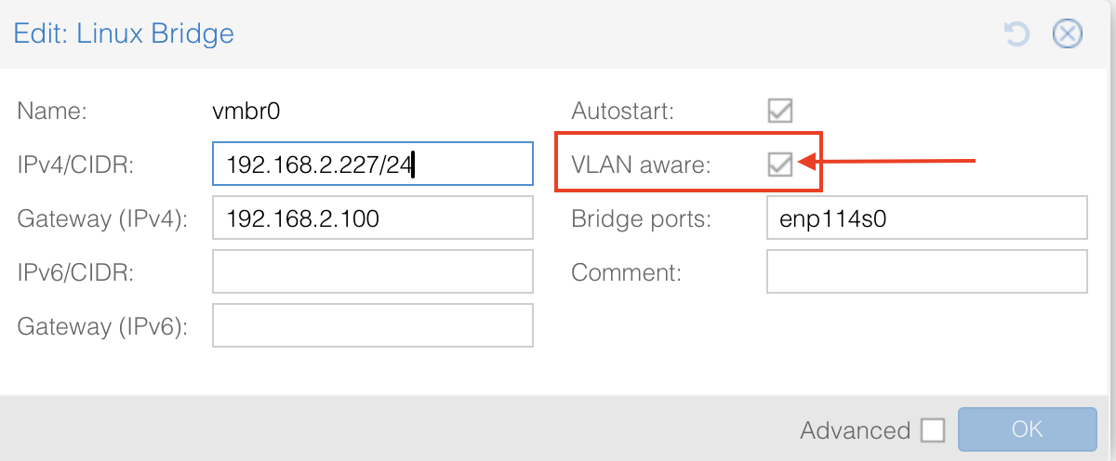Click the 'Comment:' label text

click(x=626, y=273)
